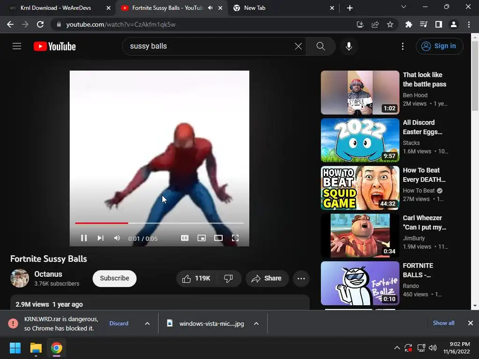The height and width of the screenshot is (359, 479).
Task: Close the New Tab tab
Action: (x=332, y=8)
